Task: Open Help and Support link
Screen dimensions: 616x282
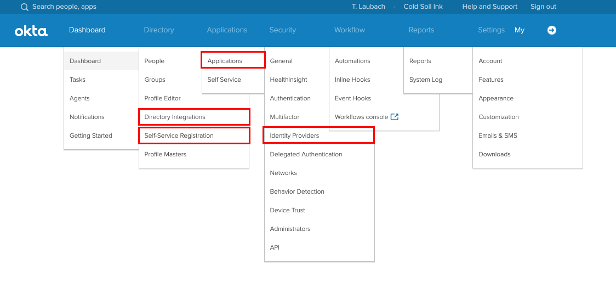Action: click(489, 7)
